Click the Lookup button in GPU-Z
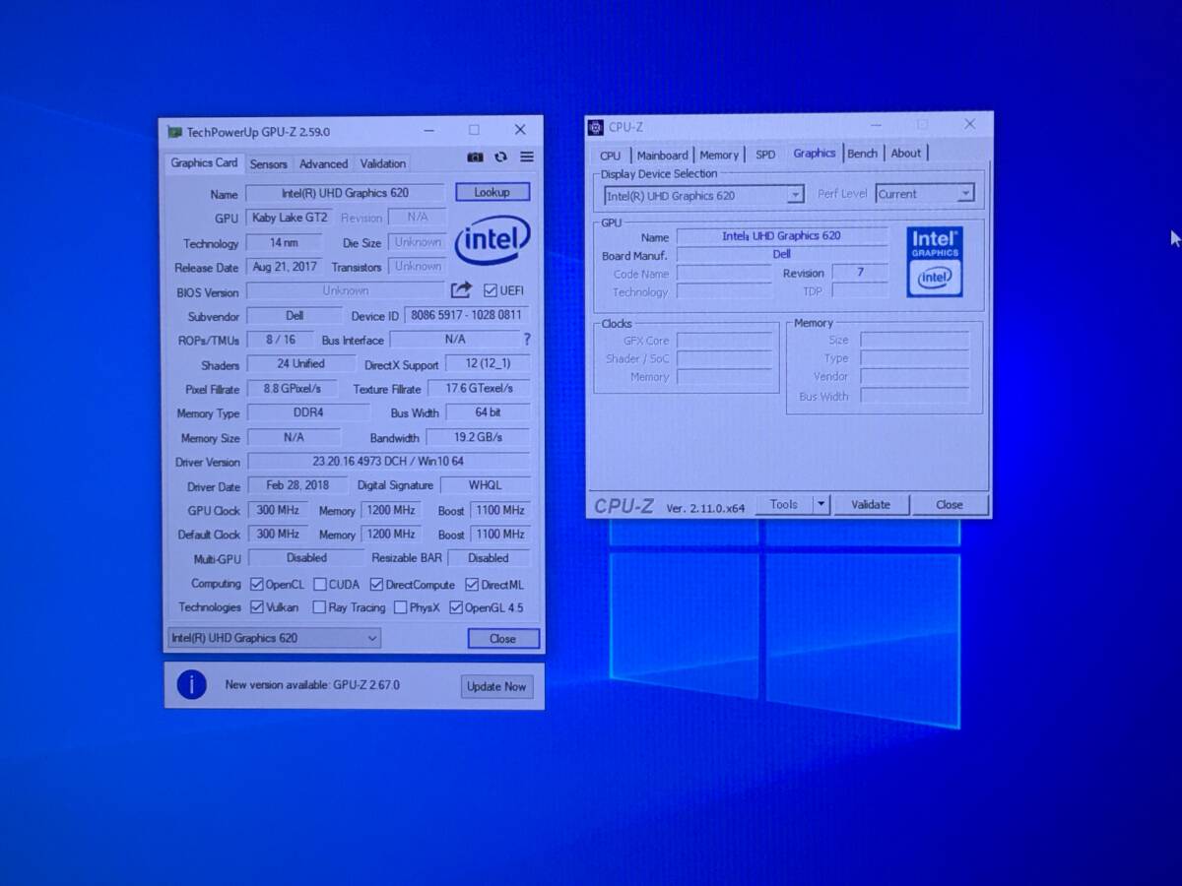1182x886 pixels. [492, 192]
